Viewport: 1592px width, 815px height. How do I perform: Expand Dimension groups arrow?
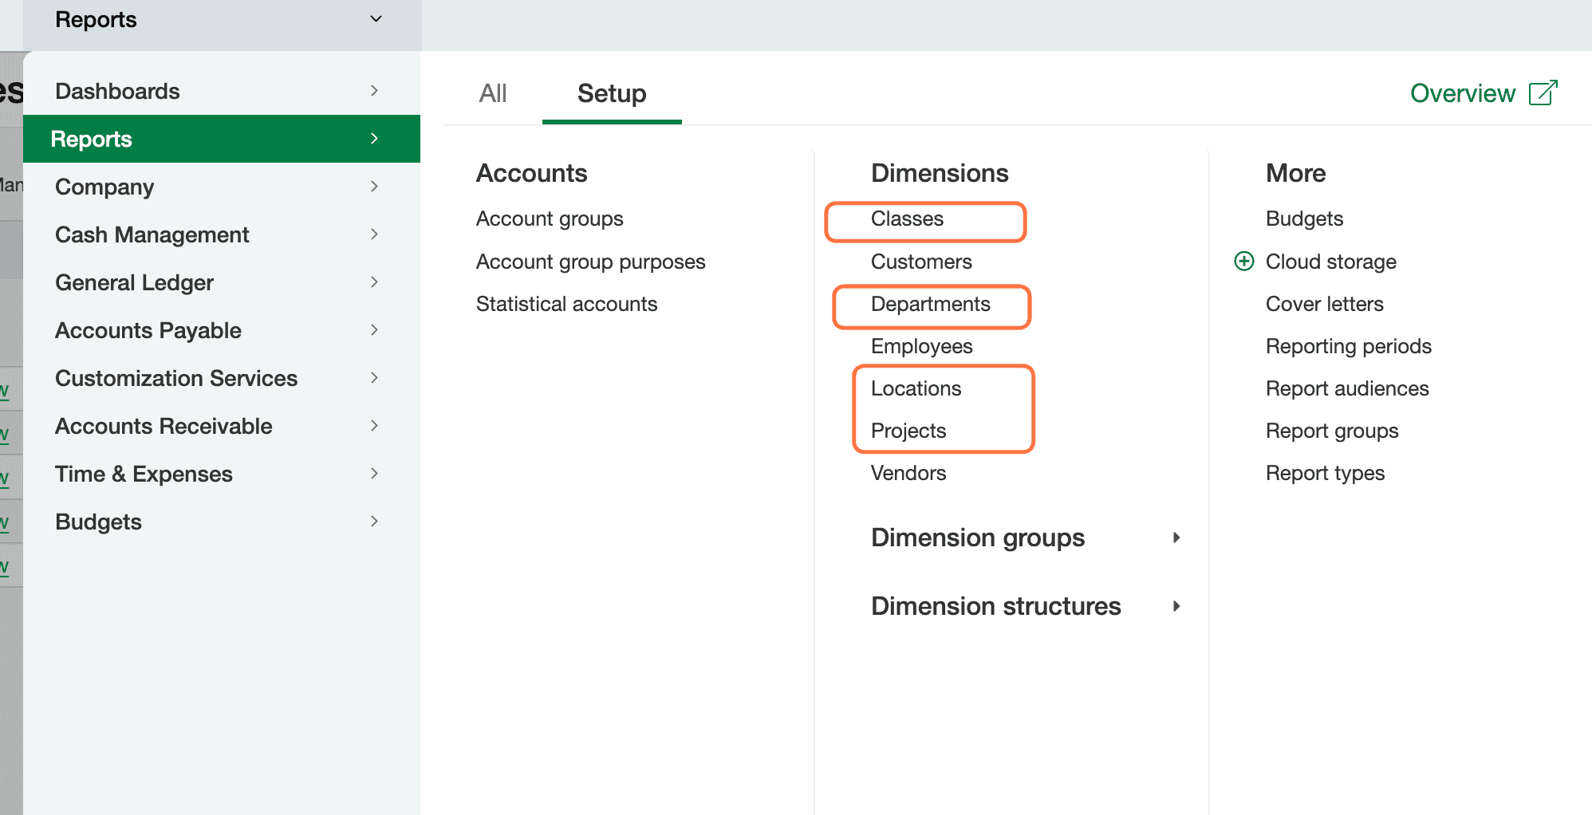1176,537
